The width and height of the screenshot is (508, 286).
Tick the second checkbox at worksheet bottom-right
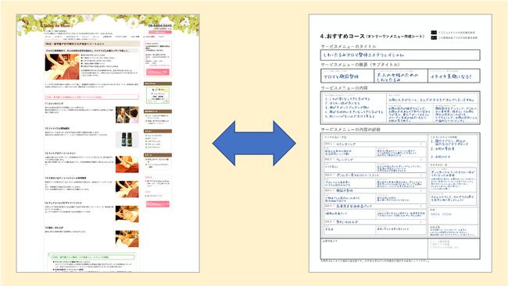pos(431,245)
